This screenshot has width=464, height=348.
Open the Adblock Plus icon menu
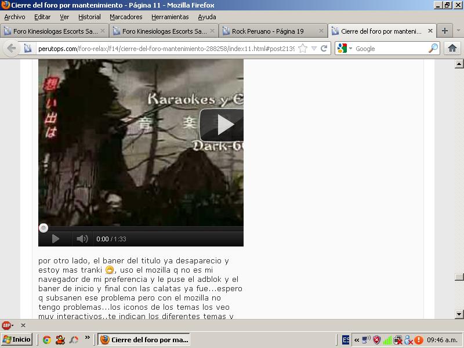pyautogui.click(x=8, y=325)
